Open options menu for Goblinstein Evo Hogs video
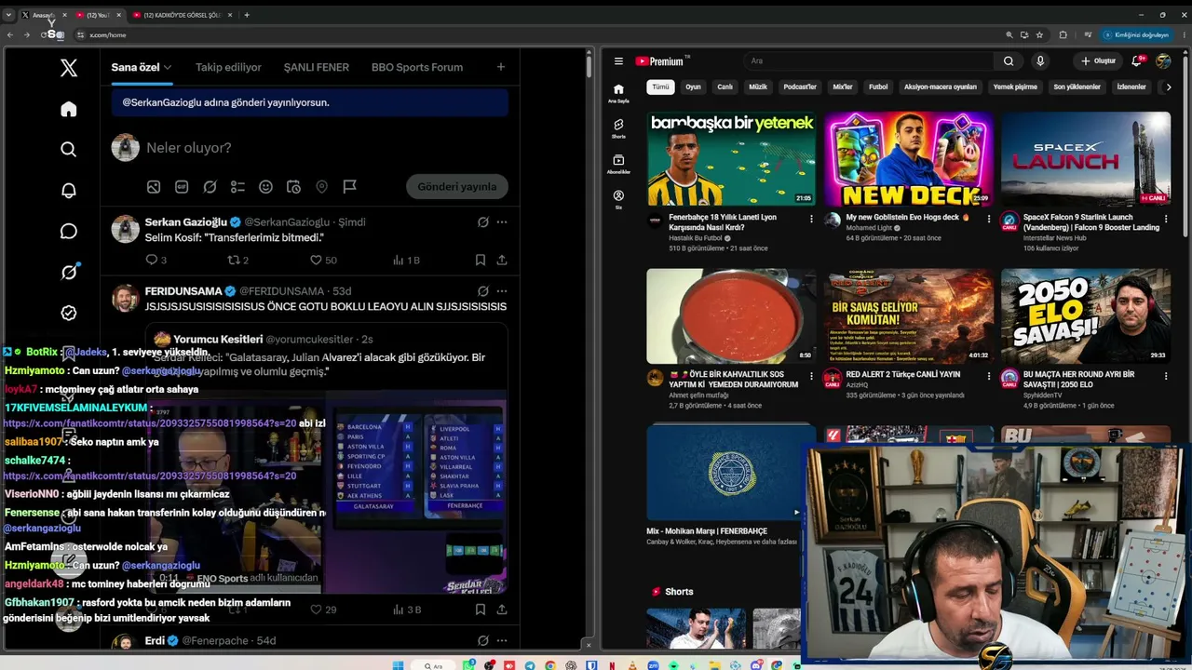 point(988,220)
